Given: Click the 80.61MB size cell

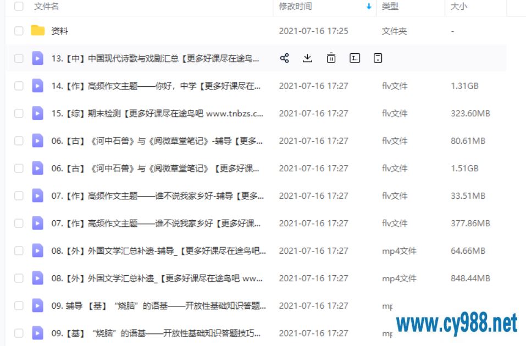Looking at the screenshot, I should point(468,141).
